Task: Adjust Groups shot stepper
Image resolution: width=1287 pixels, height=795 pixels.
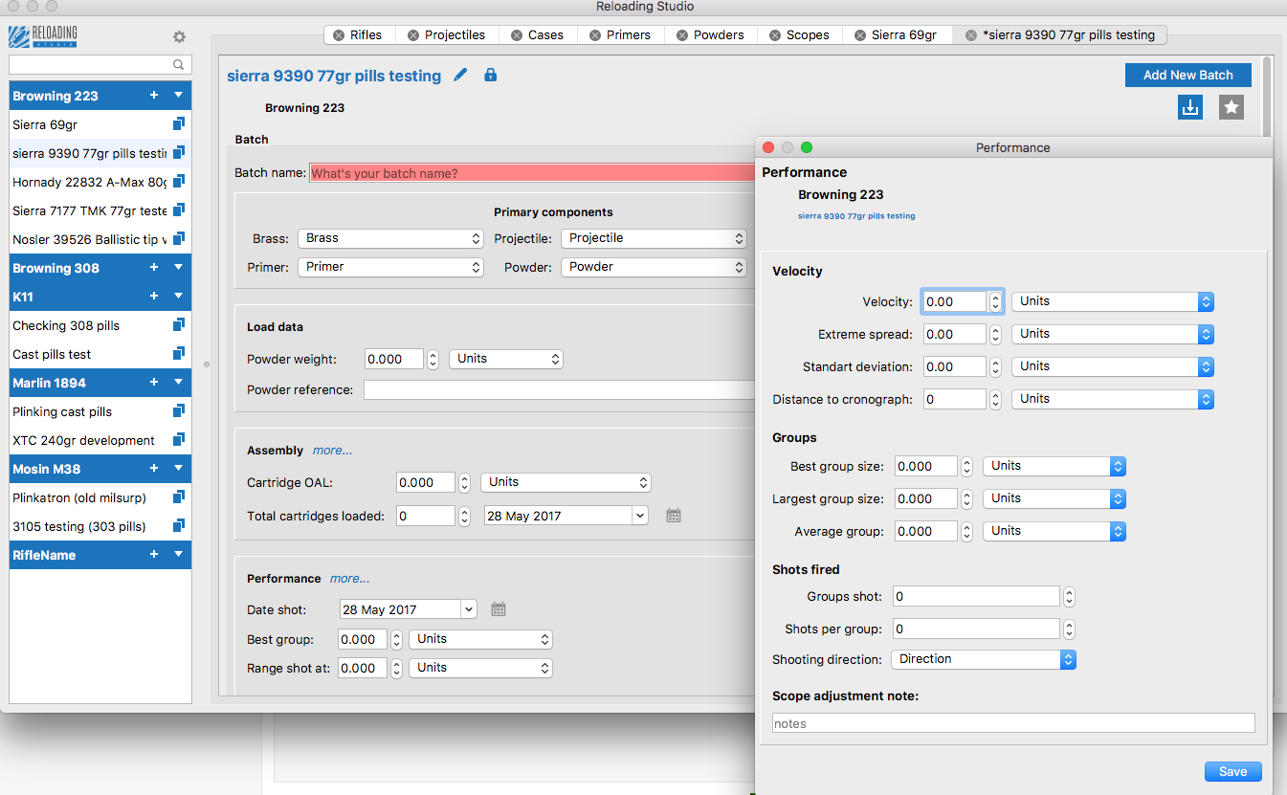Action: pos(1069,597)
